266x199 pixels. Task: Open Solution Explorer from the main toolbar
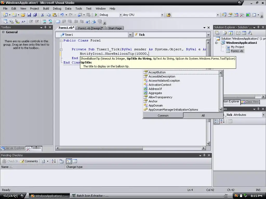(x=224, y=15)
